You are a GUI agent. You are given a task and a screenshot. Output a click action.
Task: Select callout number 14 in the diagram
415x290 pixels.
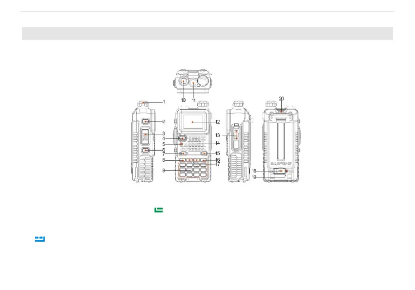coord(218,143)
